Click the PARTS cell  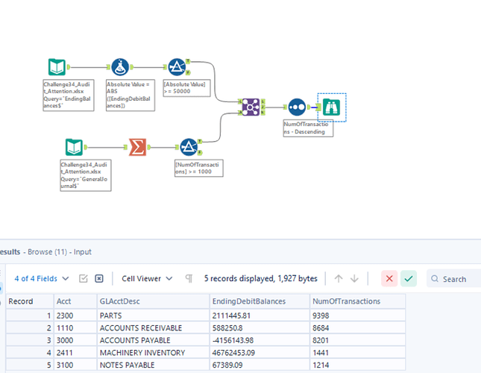(x=153, y=316)
